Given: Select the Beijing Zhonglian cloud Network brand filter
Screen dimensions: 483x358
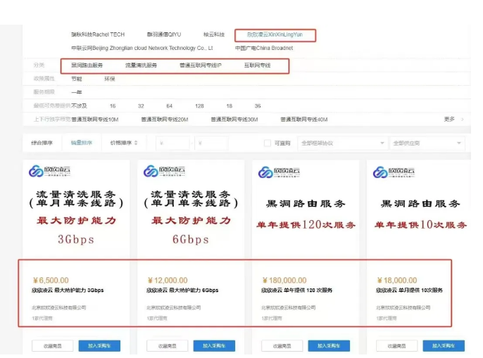Looking at the screenshot, I should 142,48.
